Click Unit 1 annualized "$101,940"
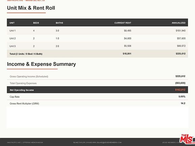 click(180, 30)
